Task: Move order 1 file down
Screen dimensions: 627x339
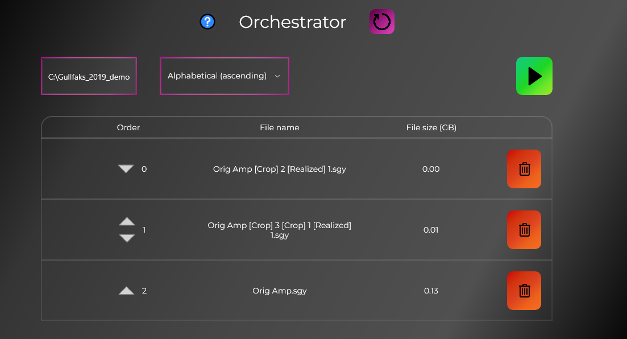Action: [x=127, y=238]
